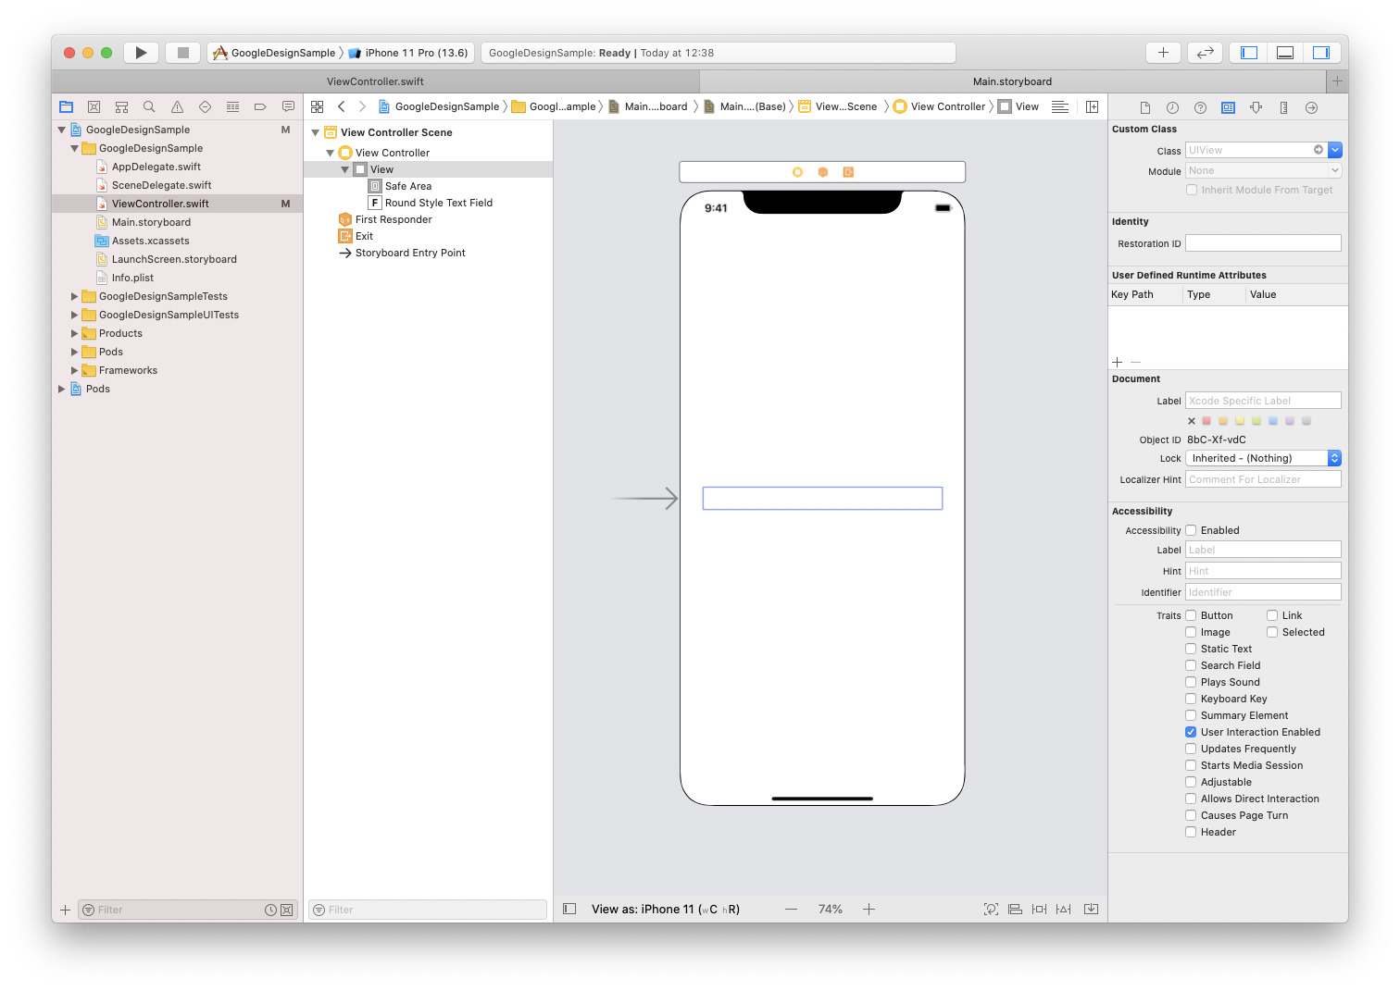Click the Restoration ID field

(x=1263, y=243)
